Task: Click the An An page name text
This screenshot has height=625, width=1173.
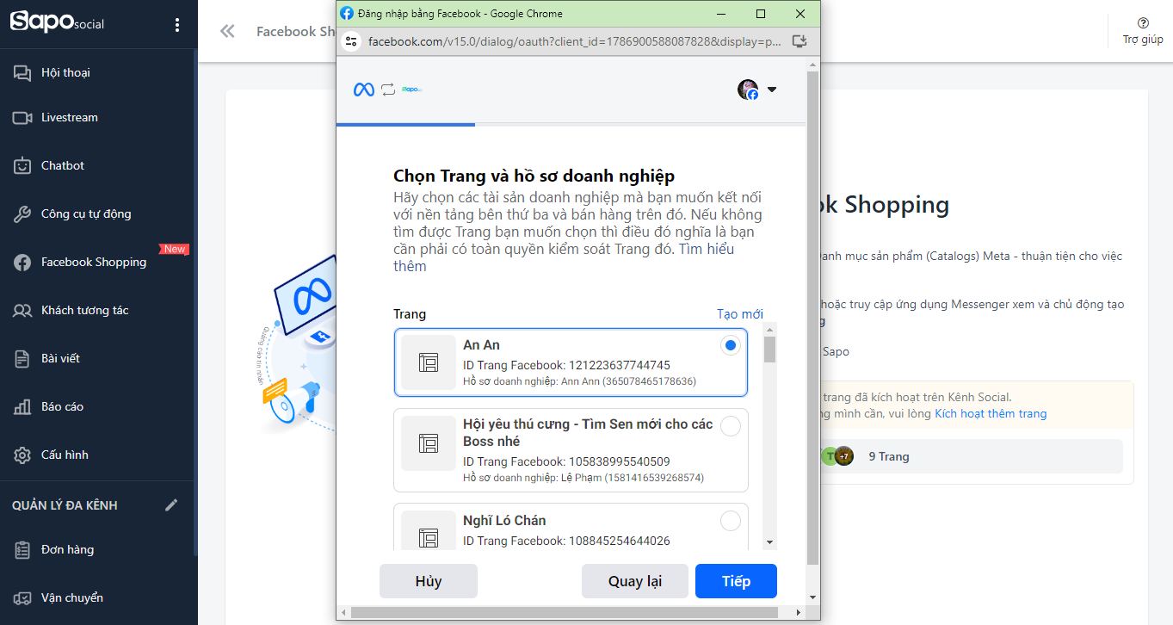Action: (x=481, y=345)
